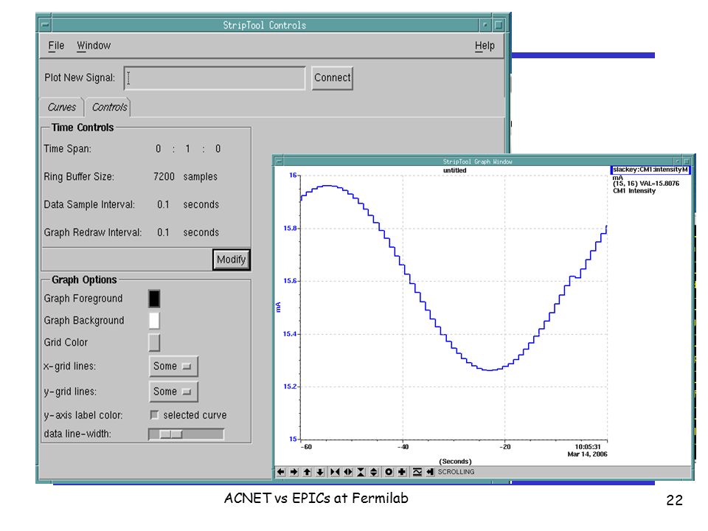Open the Help menu
708x531 pixels.
coord(485,46)
